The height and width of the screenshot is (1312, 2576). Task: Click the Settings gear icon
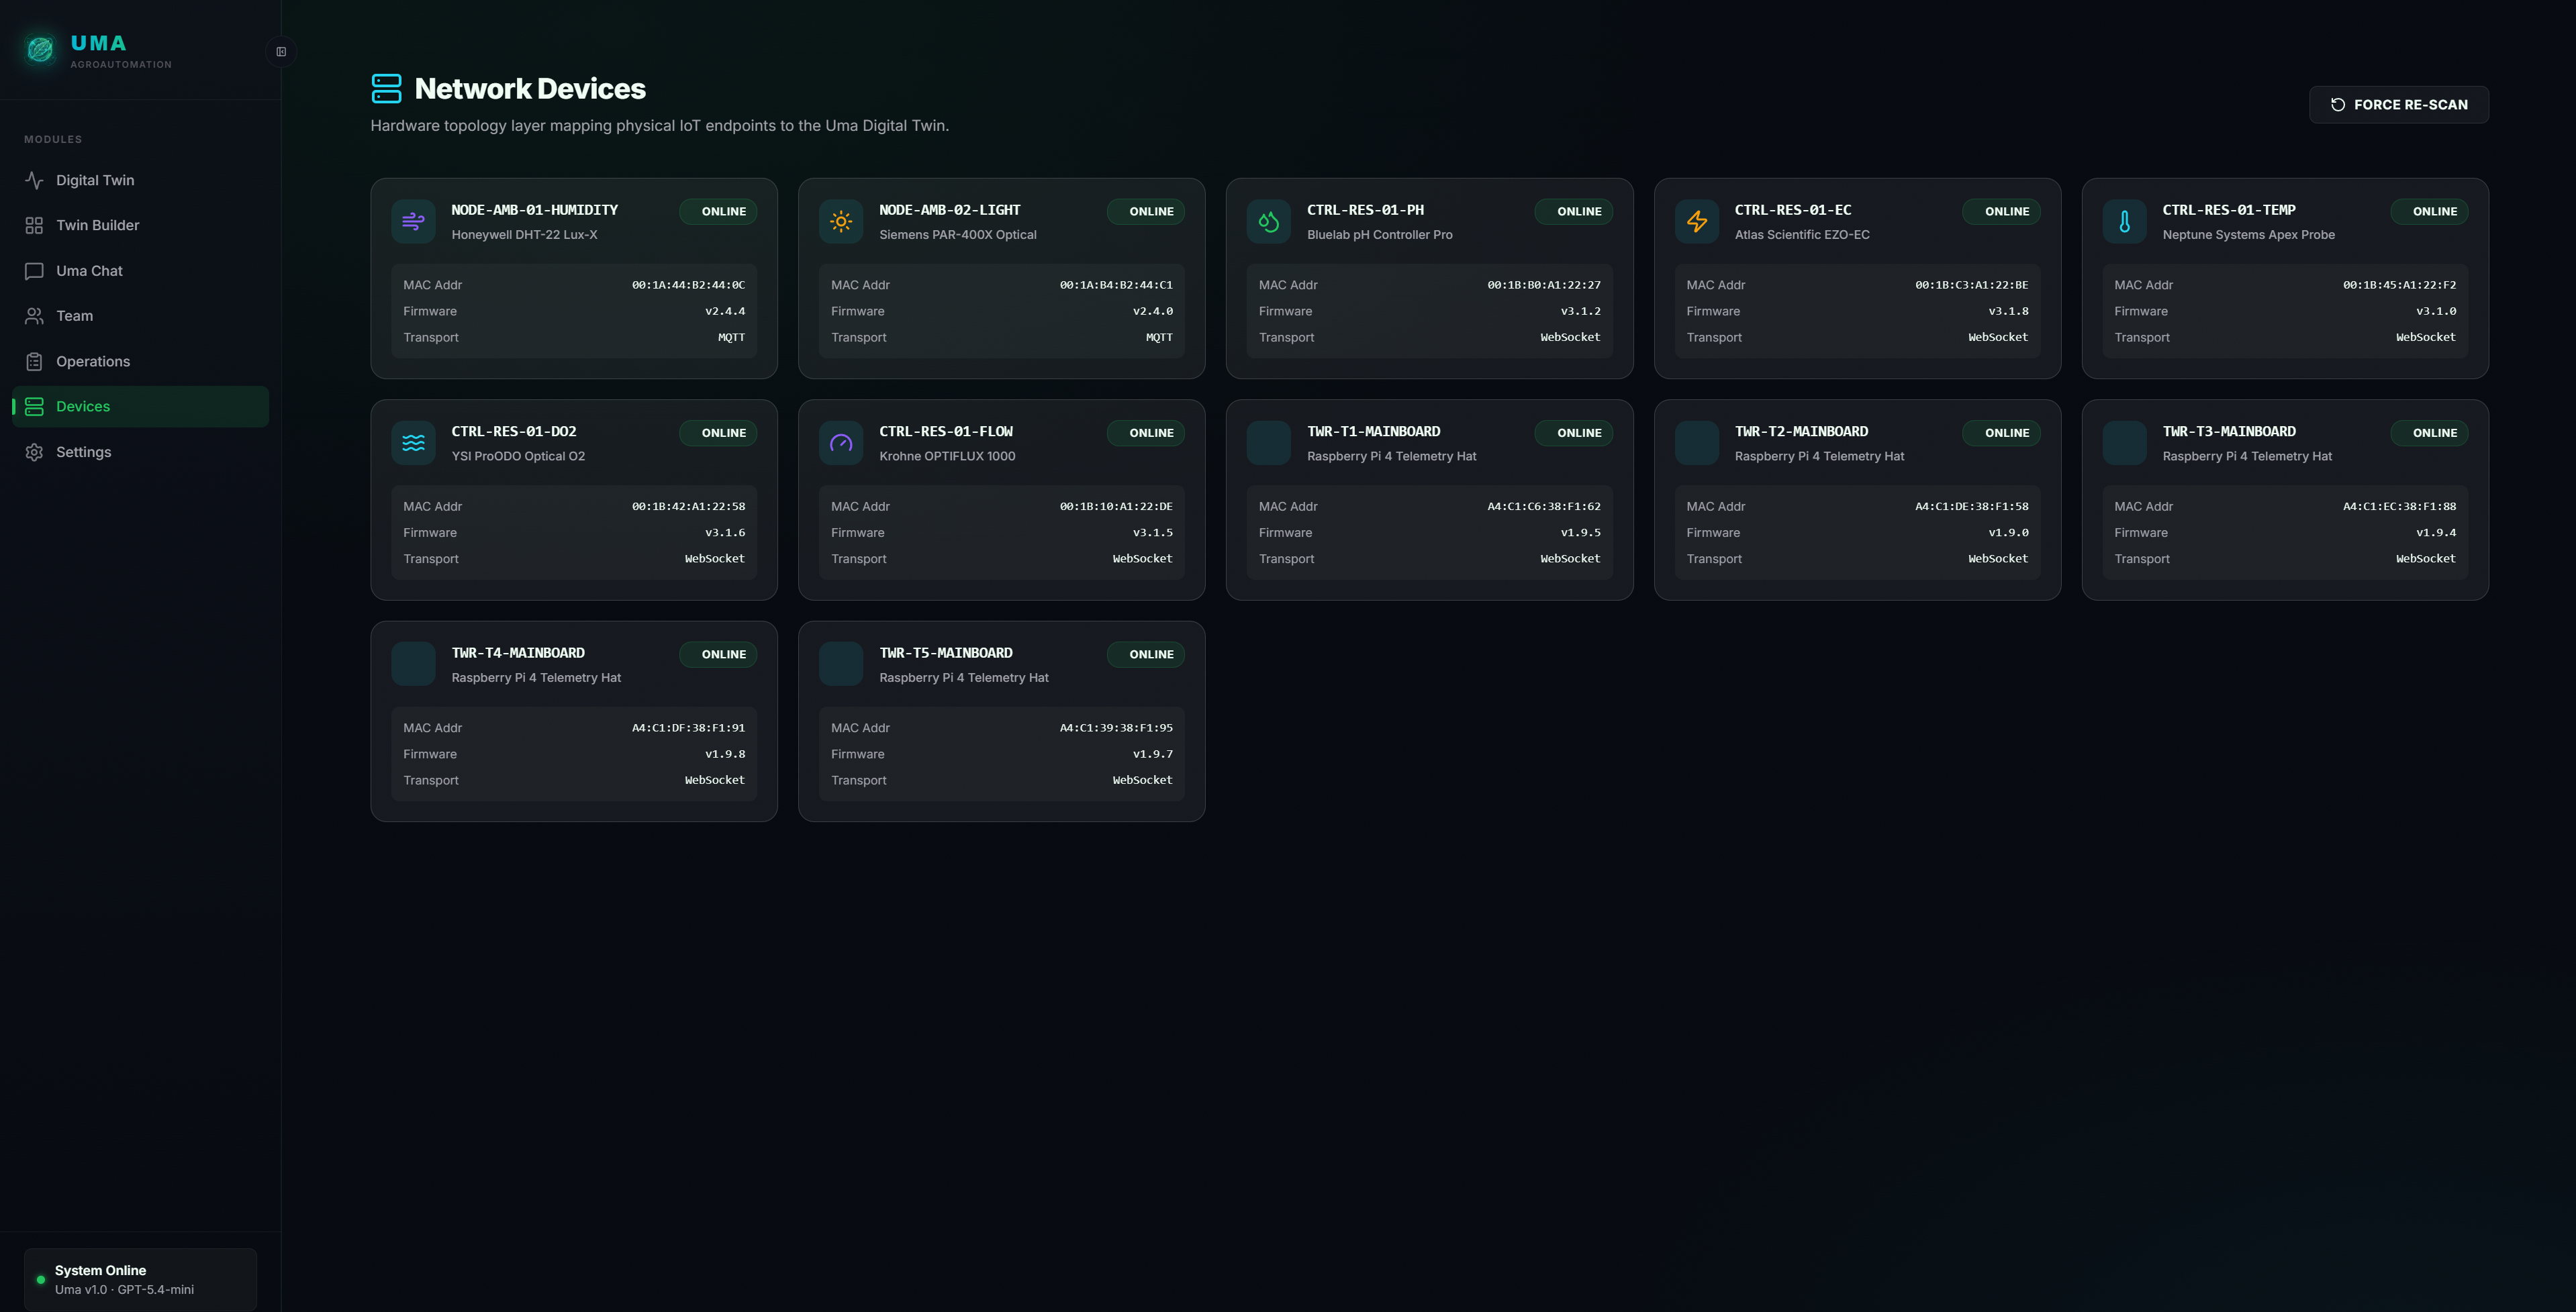tap(34, 452)
